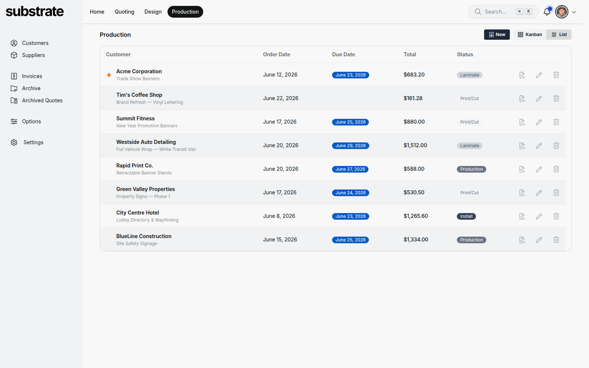Click the trash icon for City Centre Hotel
589x368 pixels.
click(x=556, y=216)
